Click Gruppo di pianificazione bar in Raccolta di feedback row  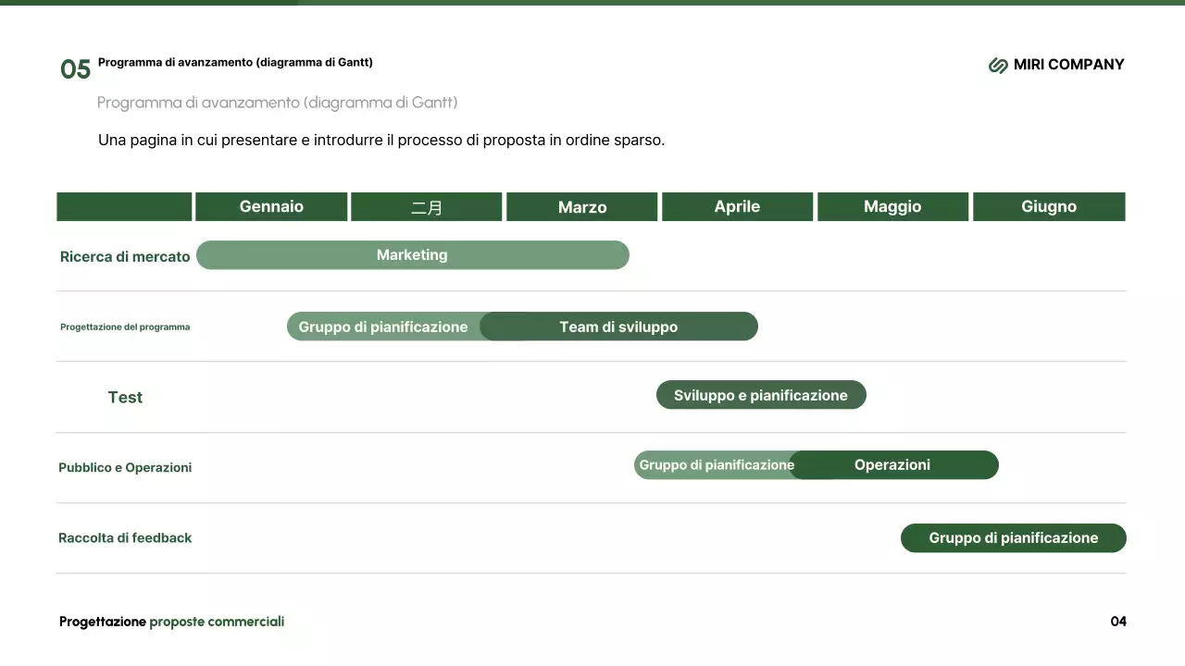pyautogui.click(x=1013, y=538)
